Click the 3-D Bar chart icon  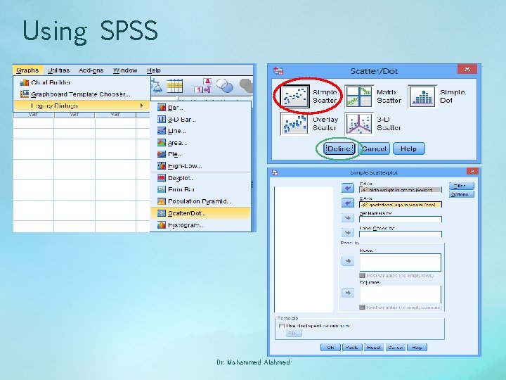[162, 120]
